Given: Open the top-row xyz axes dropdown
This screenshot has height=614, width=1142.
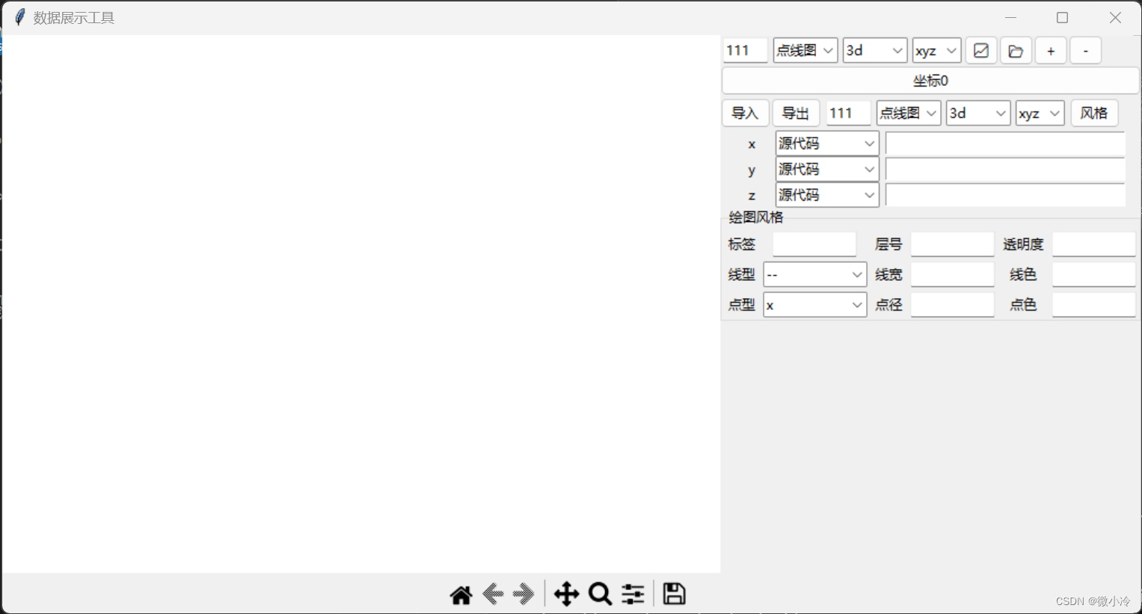Looking at the screenshot, I should (936, 51).
